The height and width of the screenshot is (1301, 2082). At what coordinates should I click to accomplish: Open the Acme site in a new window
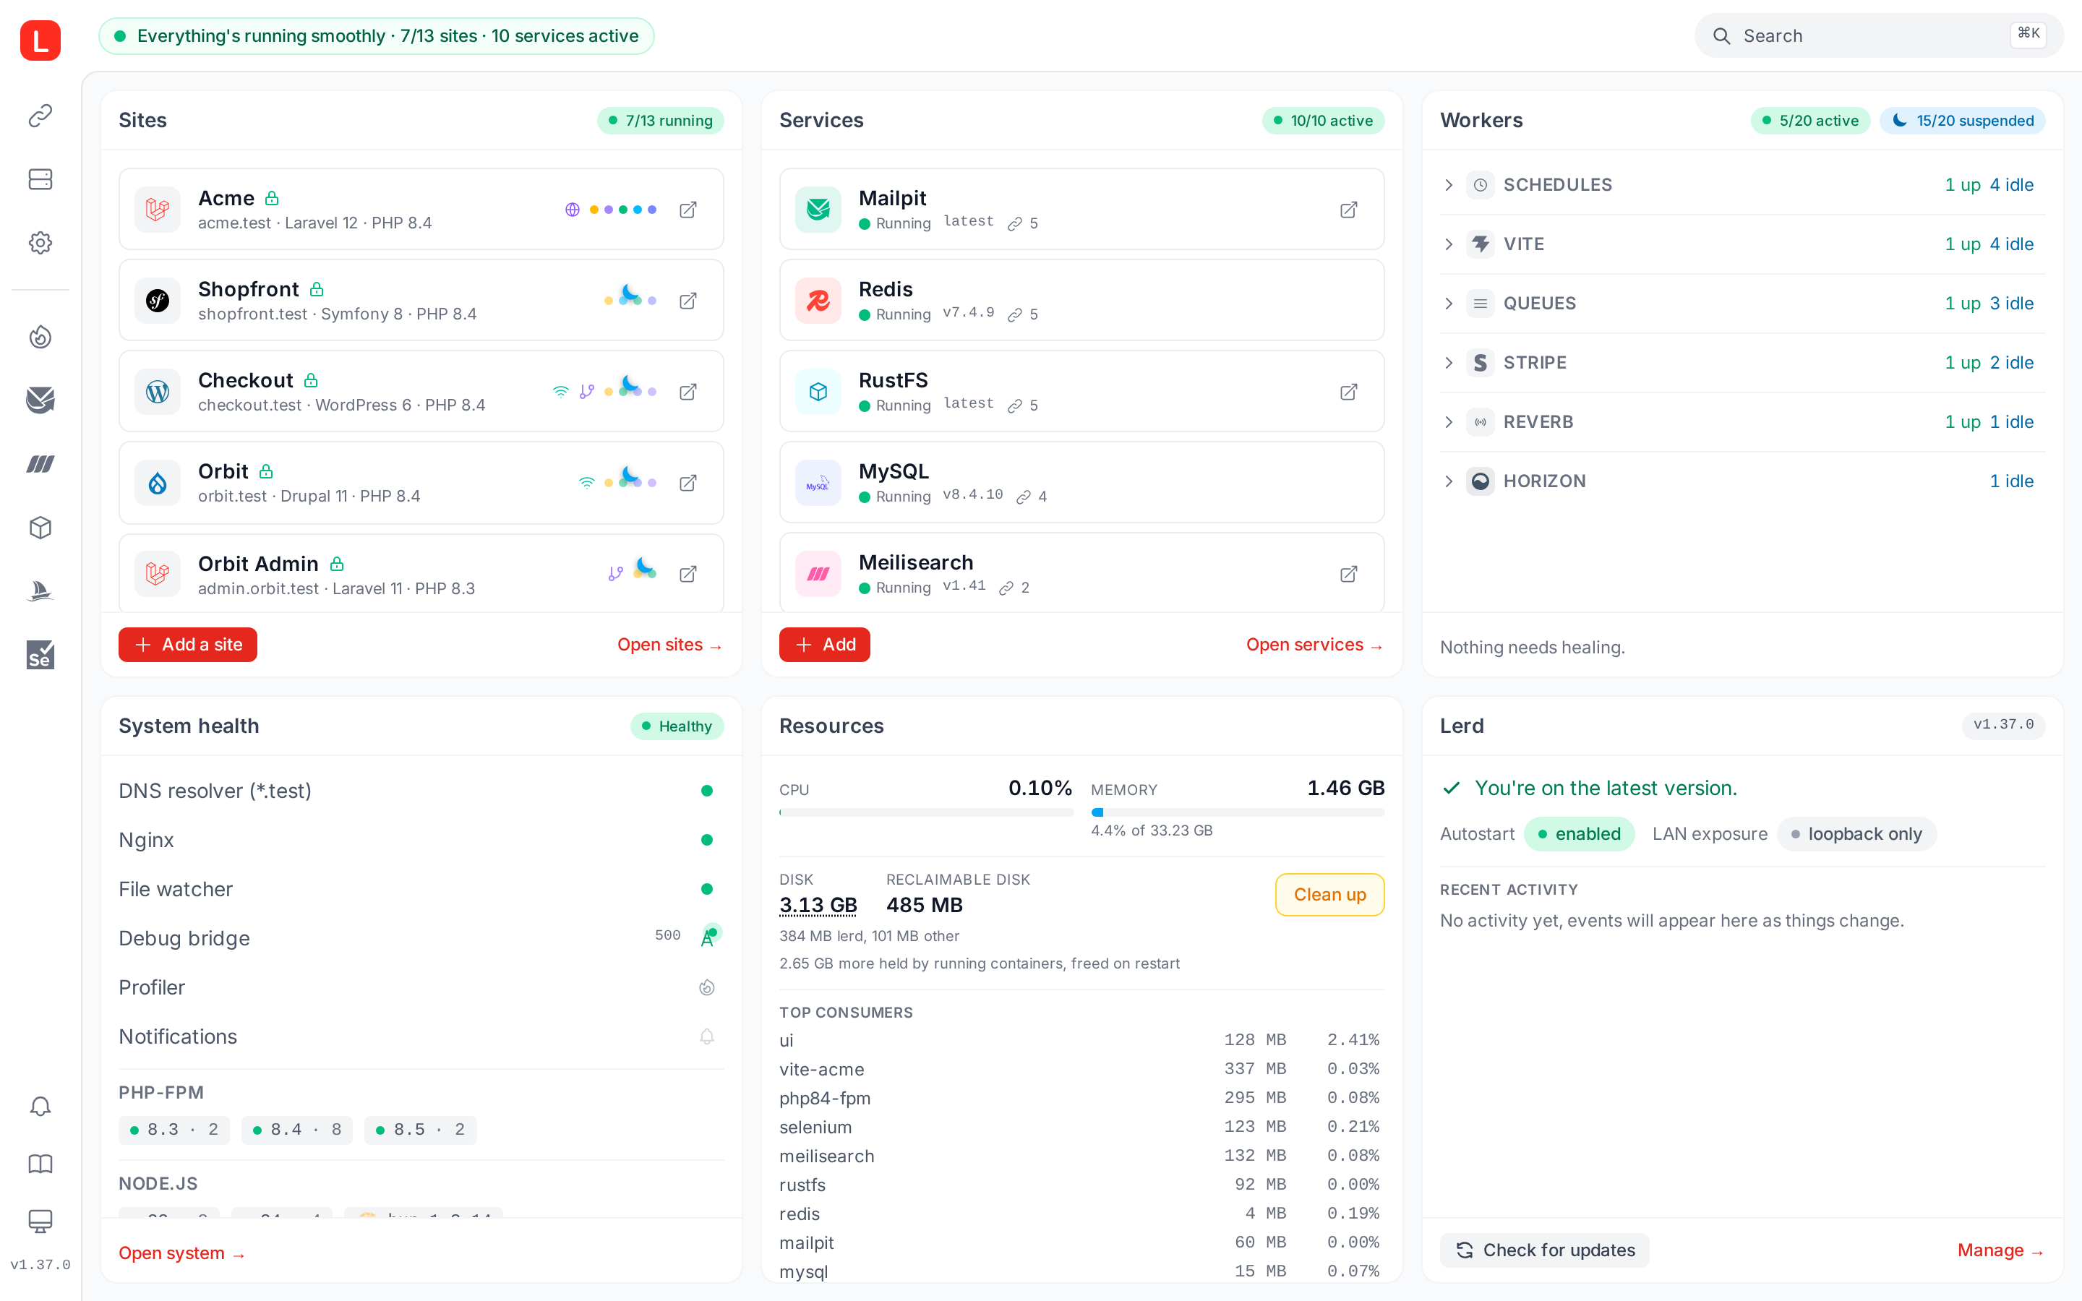[x=687, y=210]
